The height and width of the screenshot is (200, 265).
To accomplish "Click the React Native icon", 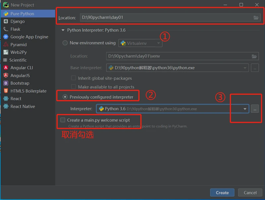I will point(6,107).
